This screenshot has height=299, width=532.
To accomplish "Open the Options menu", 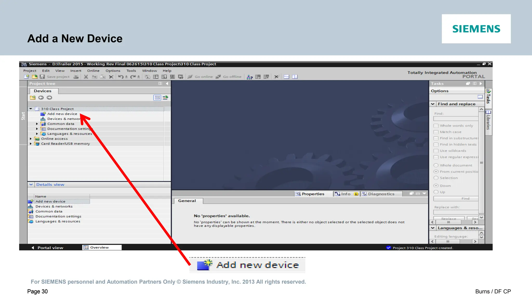I will (x=113, y=71).
